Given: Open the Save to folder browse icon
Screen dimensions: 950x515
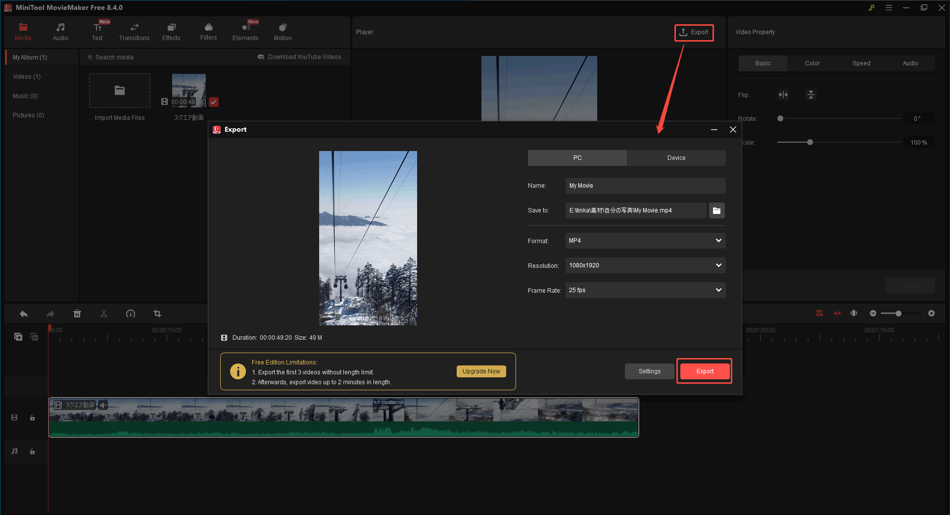Looking at the screenshot, I should [716, 210].
